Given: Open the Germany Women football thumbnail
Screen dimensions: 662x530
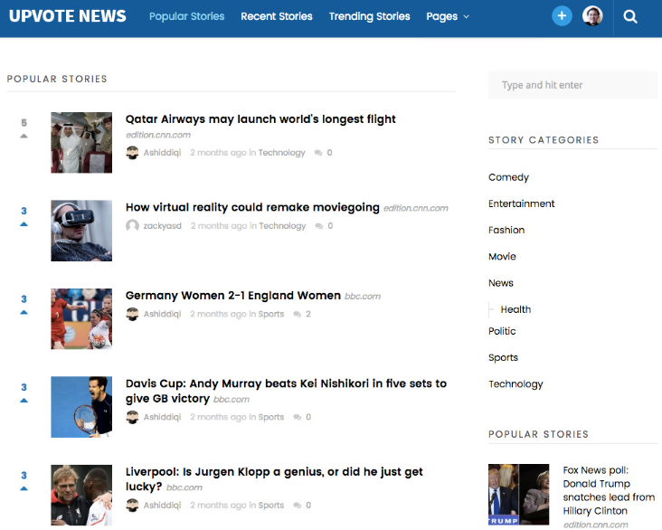Looking at the screenshot, I should pos(81,319).
